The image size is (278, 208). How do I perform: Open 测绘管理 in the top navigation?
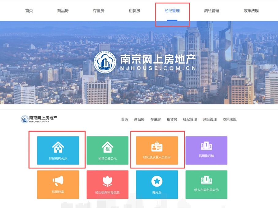coord(211,11)
